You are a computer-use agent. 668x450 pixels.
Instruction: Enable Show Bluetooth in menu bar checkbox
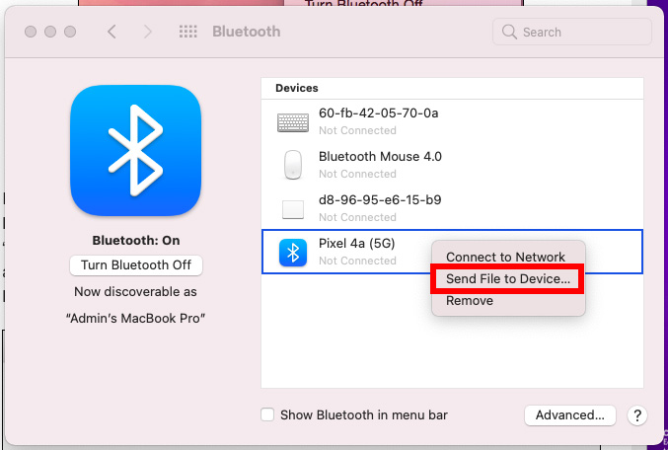click(x=267, y=414)
